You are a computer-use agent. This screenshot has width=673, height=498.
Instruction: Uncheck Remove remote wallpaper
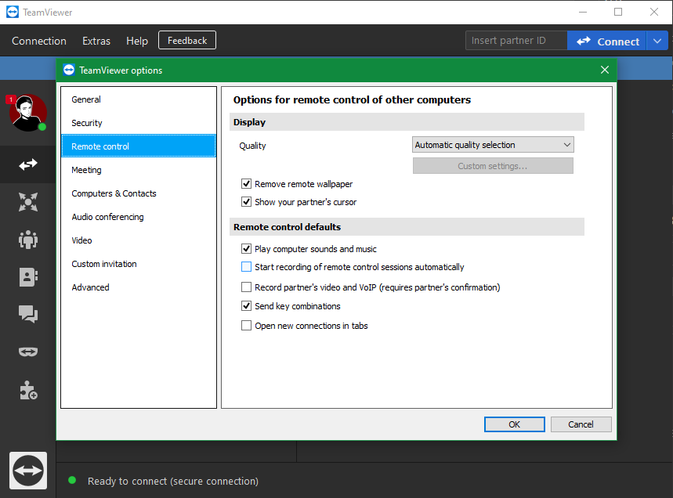pyautogui.click(x=246, y=184)
